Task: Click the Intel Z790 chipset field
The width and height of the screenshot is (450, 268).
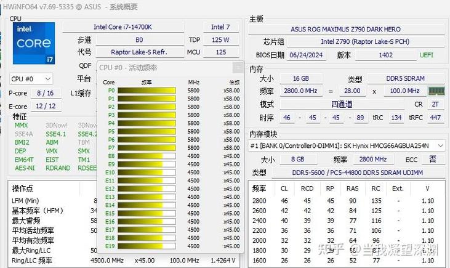Action: [365, 42]
